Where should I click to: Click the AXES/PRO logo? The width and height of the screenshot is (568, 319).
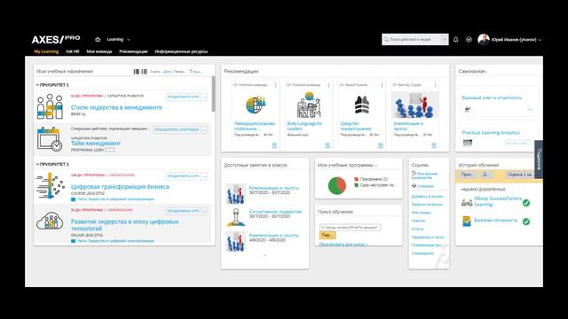click(x=56, y=39)
